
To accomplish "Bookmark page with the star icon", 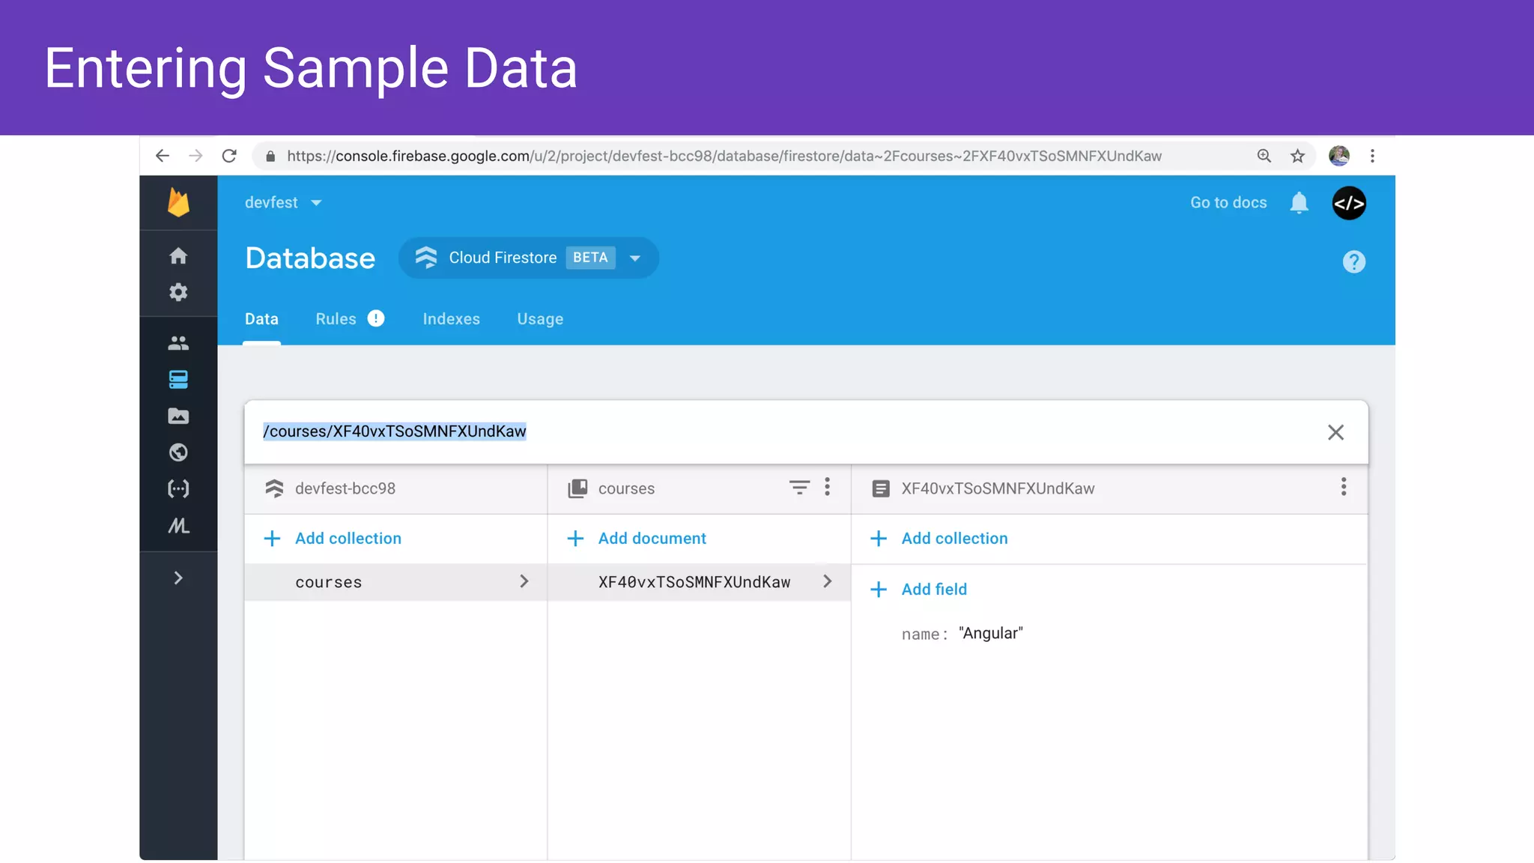I will point(1297,156).
